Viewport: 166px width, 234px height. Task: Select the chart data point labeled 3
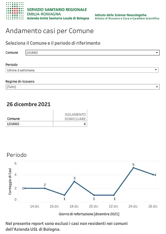pos(74,181)
